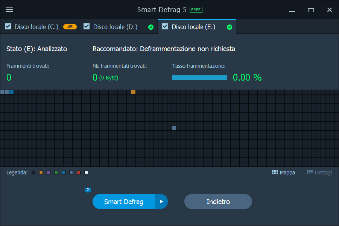Screen dimensions: 339x226
Task: Click the orange block in the disk map
Action: 133,92
